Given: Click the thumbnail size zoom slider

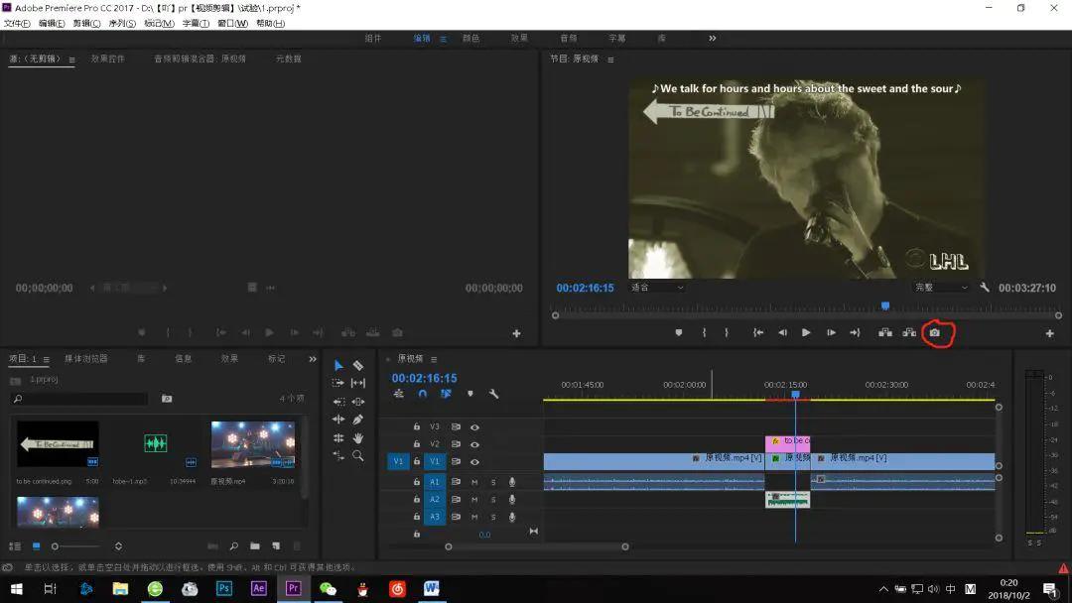Looking at the screenshot, I should 56,546.
